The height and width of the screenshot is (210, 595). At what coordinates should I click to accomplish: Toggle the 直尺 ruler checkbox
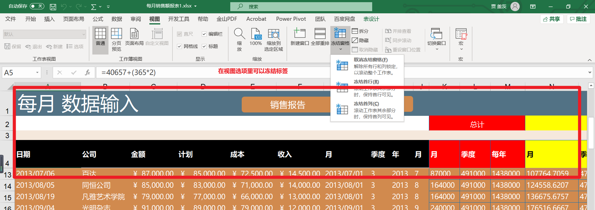click(179, 34)
